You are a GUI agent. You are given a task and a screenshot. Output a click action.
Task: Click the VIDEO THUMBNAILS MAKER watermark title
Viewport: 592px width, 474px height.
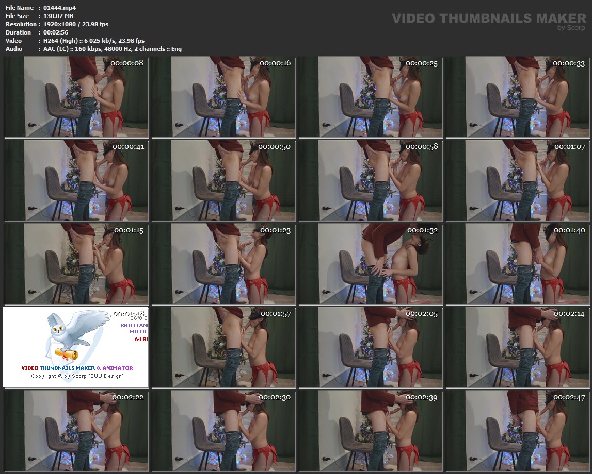488,19
